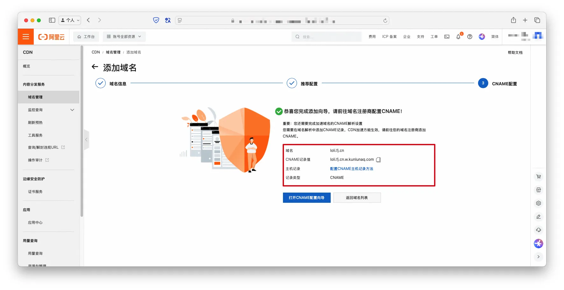Open the settings gear in right sidebar
Viewport: 564px width, 290px height.
point(539,203)
